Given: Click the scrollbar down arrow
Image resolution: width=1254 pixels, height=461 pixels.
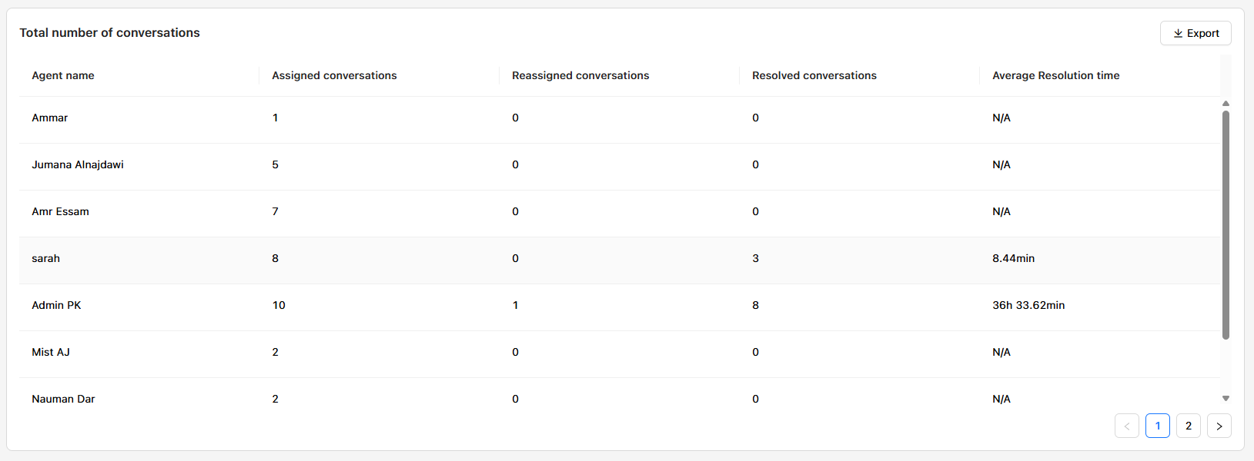Looking at the screenshot, I should [1226, 398].
